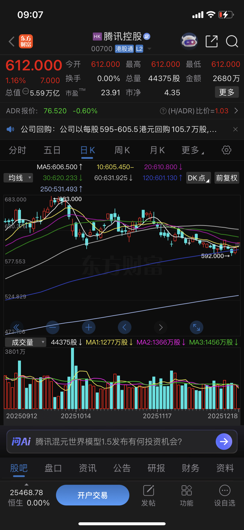244x530 pixels.
Task: Open the 成交量 indicator dropdown
Action: point(26,342)
